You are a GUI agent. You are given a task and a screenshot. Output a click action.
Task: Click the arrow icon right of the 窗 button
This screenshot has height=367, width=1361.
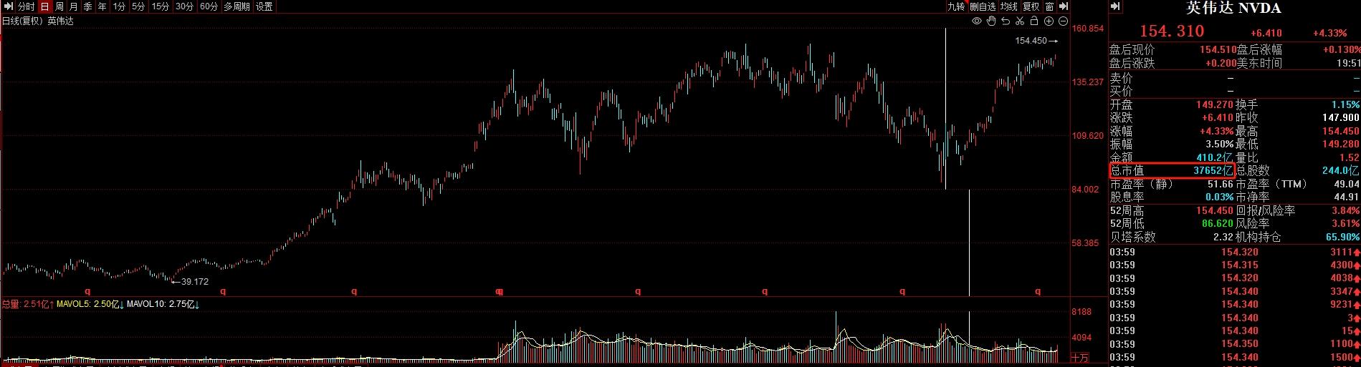(1064, 6)
